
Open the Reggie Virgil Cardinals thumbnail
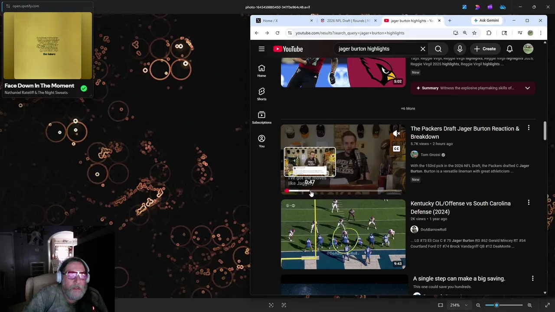coord(343,72)
